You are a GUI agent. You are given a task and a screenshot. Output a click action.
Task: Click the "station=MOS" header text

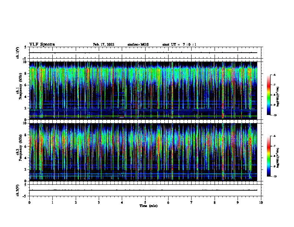[138, 45]
